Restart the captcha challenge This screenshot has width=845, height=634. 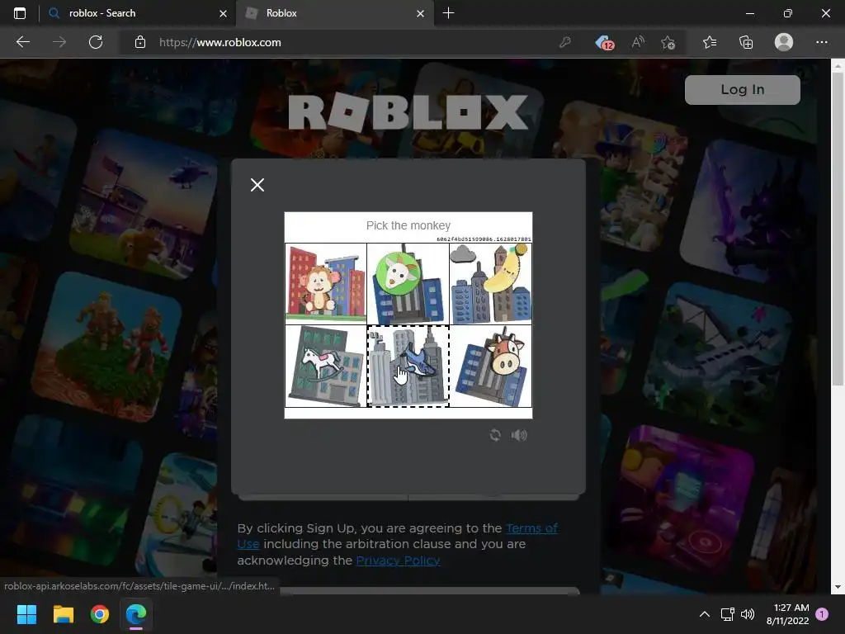point(495,434)
